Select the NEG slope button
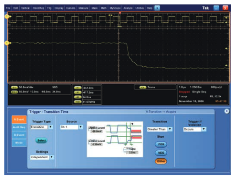 (x=161, y=153)
